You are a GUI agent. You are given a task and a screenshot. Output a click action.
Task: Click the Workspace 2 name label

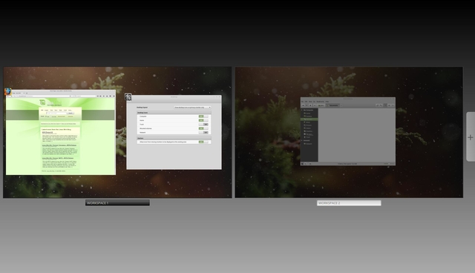tap(349, 203)
